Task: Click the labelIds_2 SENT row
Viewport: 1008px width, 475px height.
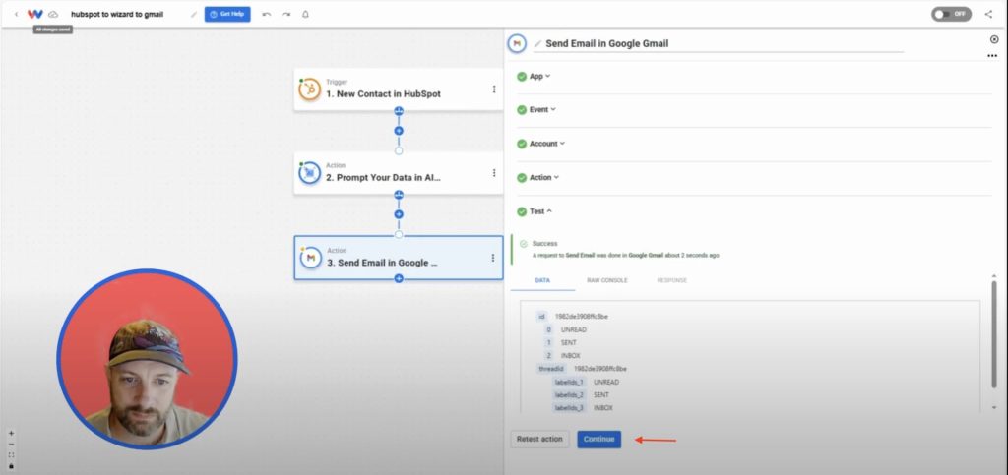Action: (x=581, y=394)
